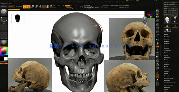The height and width of the screenshot is (92, 179).
Task: Open the Brush menu
Action: 6,2
